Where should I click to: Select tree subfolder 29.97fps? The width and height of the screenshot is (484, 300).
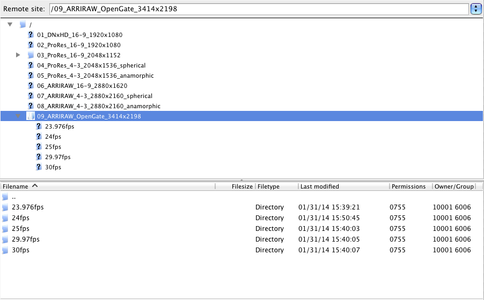[x=58, y=157]
